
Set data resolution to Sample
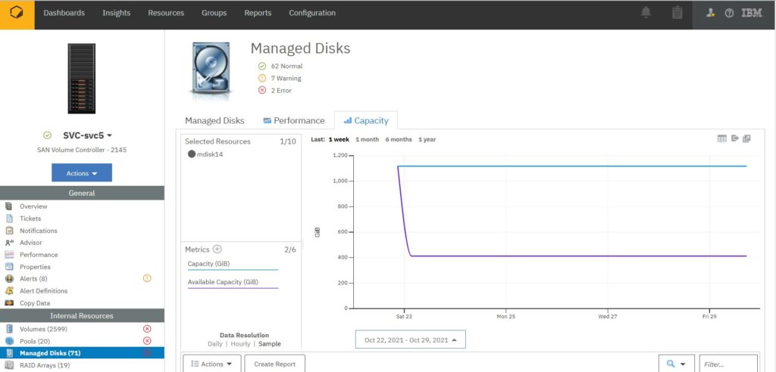coord(270,344)
